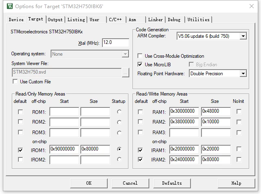Check the IROM2 default checkbox
261x194 pixels.
pyautogui.click(x=20, y=159)
